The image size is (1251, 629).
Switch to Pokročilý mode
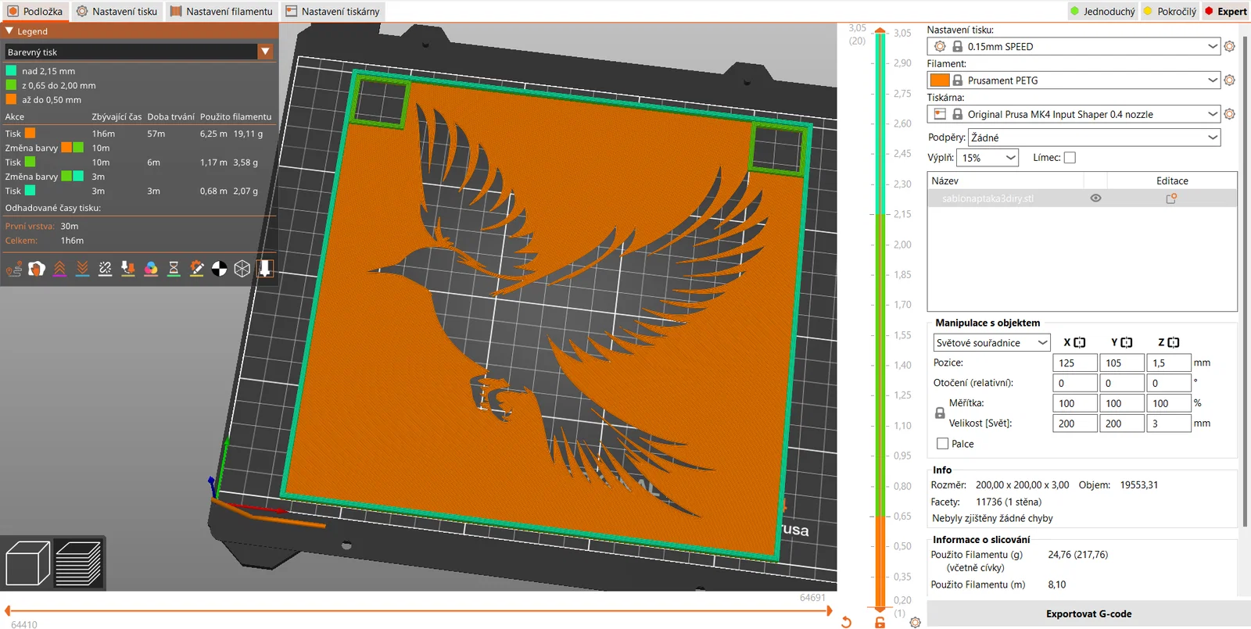pos(1170,11)
